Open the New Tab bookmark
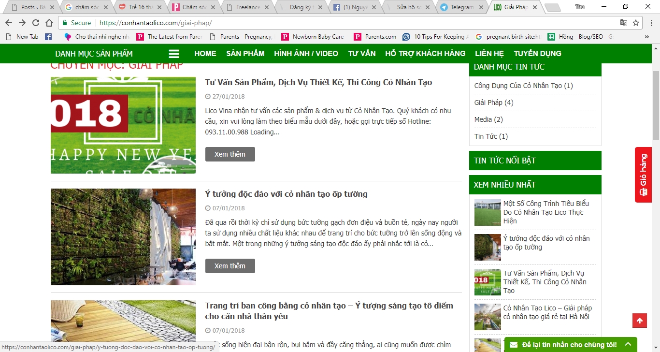The image size is (660, 352). coord(22,37)
